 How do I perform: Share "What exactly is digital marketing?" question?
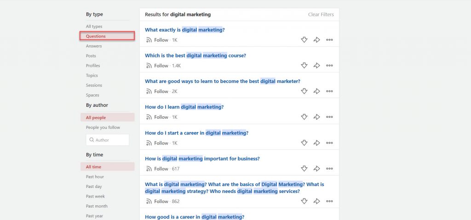316,40
